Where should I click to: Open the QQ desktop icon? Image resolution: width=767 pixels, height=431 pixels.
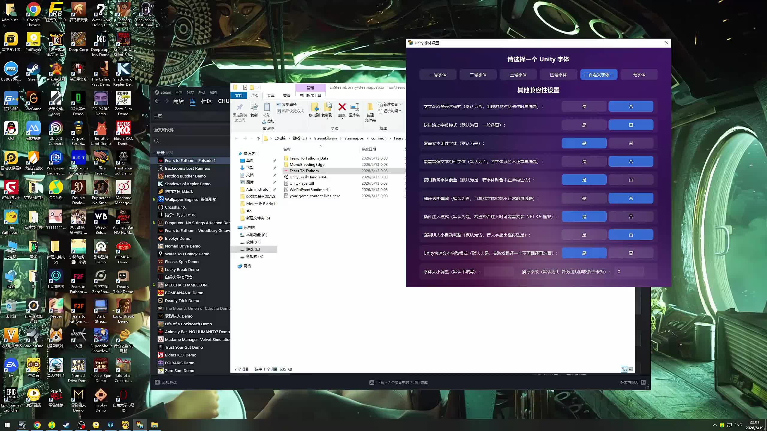(11, 131)
